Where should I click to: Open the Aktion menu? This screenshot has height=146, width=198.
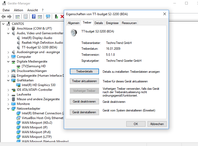pos(18,10)
